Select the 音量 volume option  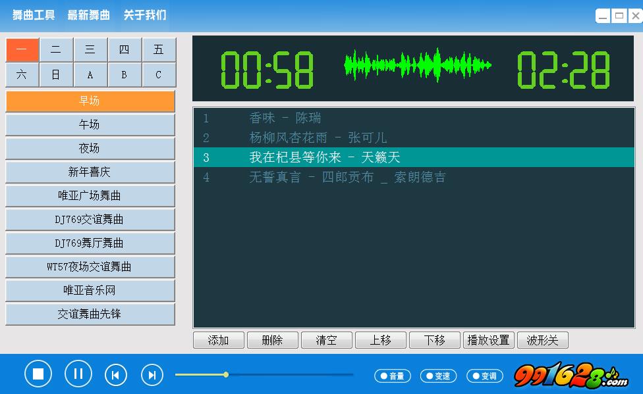393,376
